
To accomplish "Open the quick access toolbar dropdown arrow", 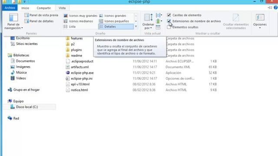I will (24, 2).
